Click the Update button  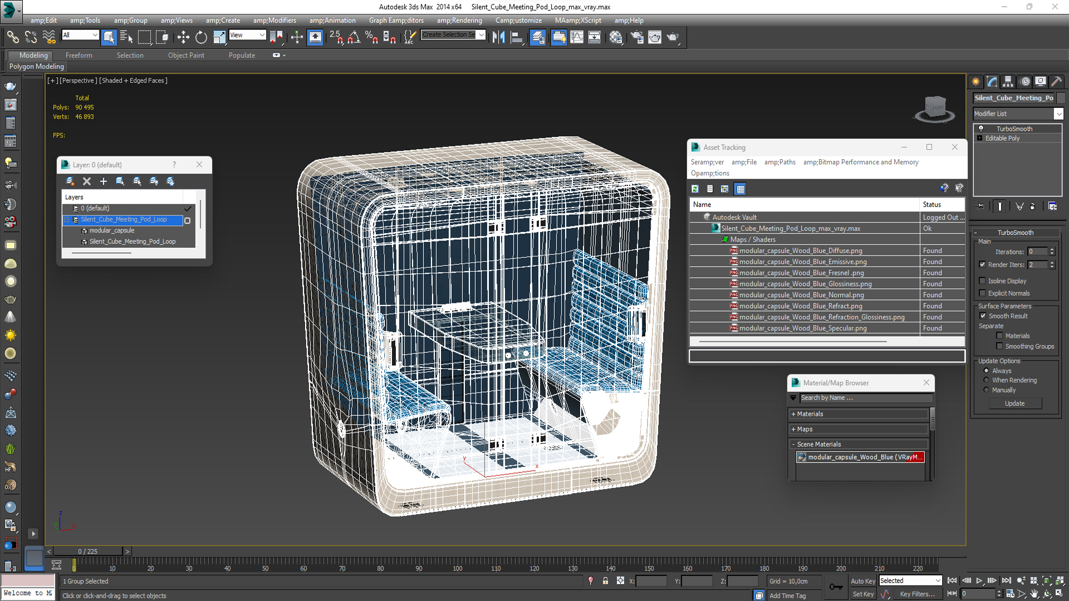(1014, 403)
